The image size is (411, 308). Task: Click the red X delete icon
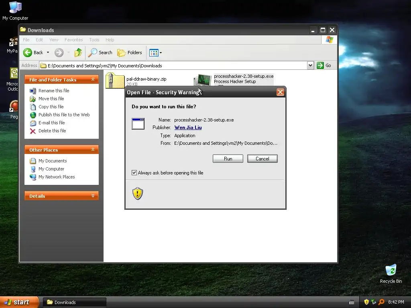click(33, 131)
